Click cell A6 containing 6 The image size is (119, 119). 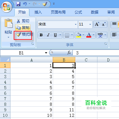31,93
